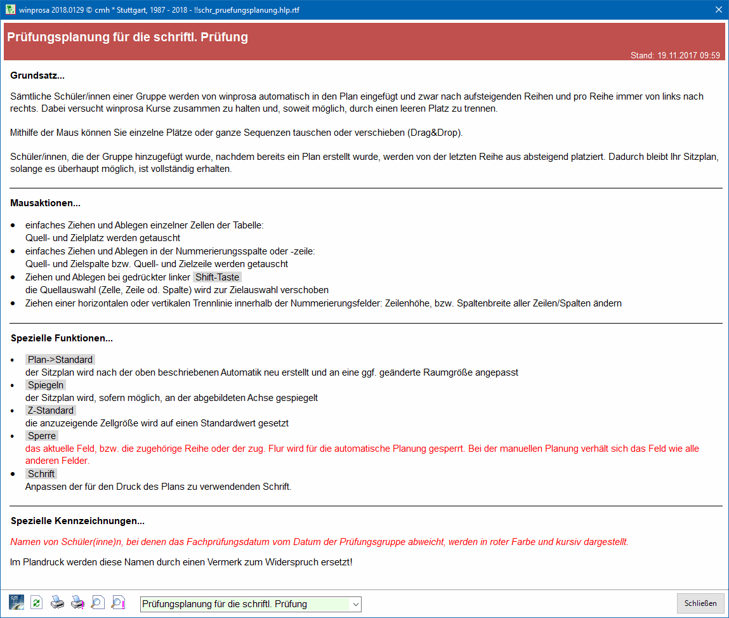Refresh the help page with green arrows icon
This screenshot has height=618, width=729.
tap(37, 603)
